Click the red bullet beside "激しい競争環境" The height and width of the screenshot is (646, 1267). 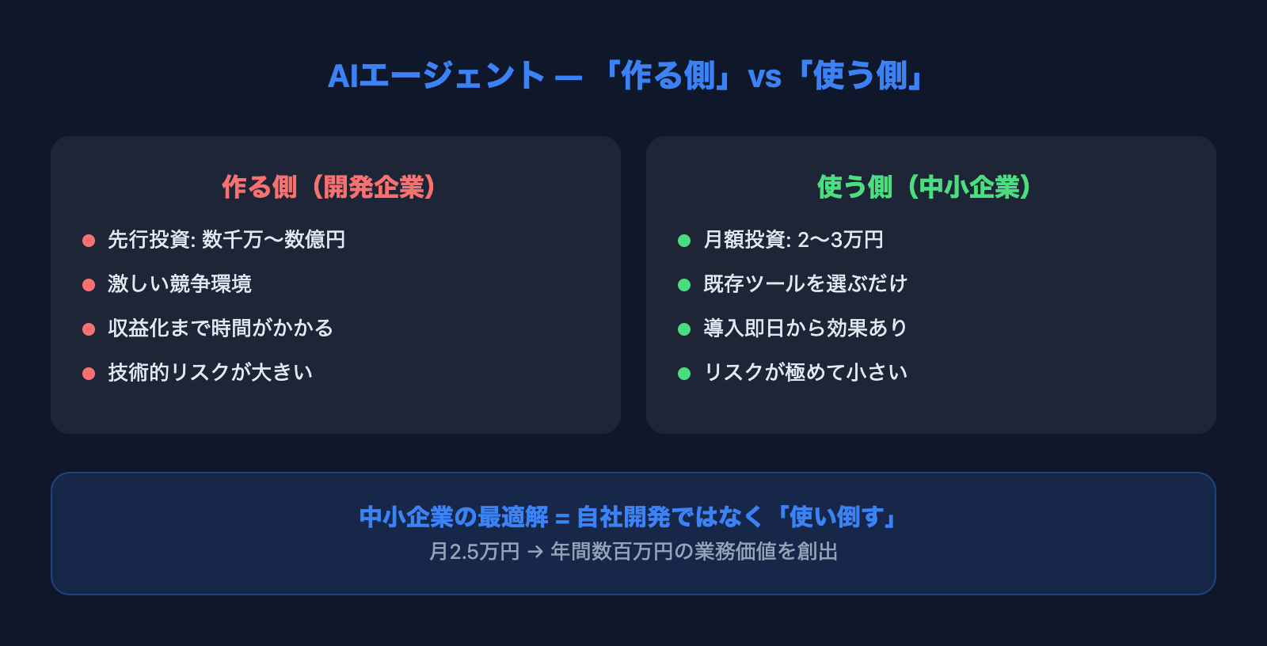[89, 285]
